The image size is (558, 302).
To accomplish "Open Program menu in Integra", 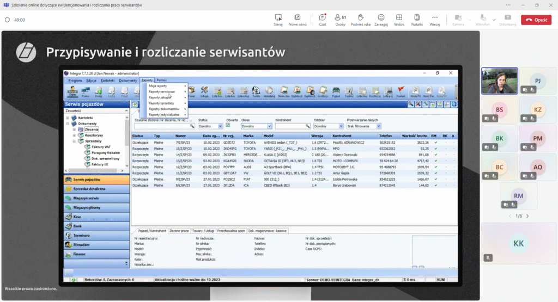I will (x=75, y=81).
